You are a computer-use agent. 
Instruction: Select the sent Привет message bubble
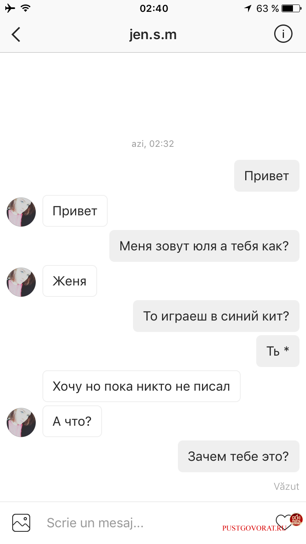267,176
